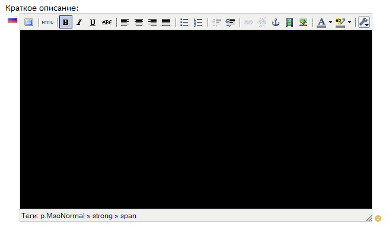Click inside the black editor area
Screen dimensions: 389x233
[196, 119]
